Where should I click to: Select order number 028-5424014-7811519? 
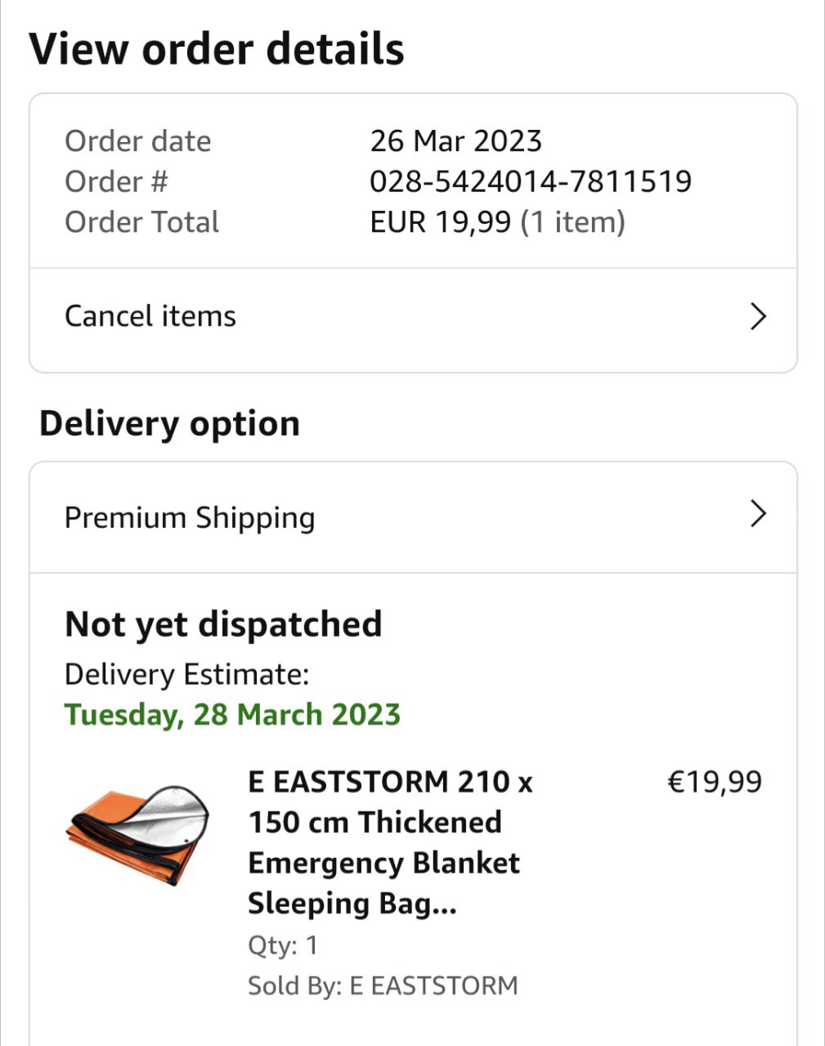[x=530, y=181]
